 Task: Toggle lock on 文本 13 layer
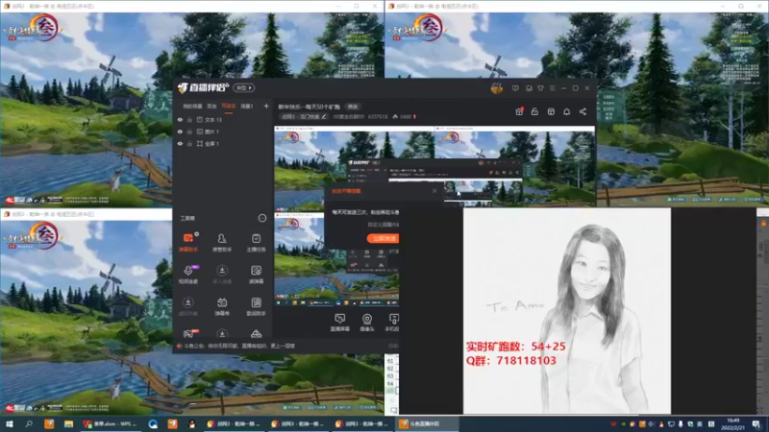click(189, 119)
